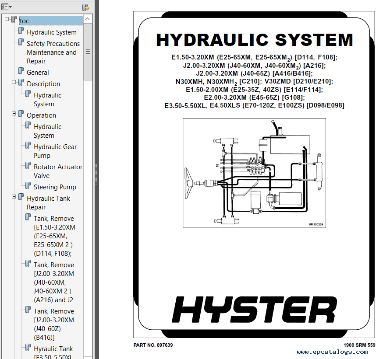
Task: Click the Steering Pump bookmark icon
Action: (x=28, y=185)
